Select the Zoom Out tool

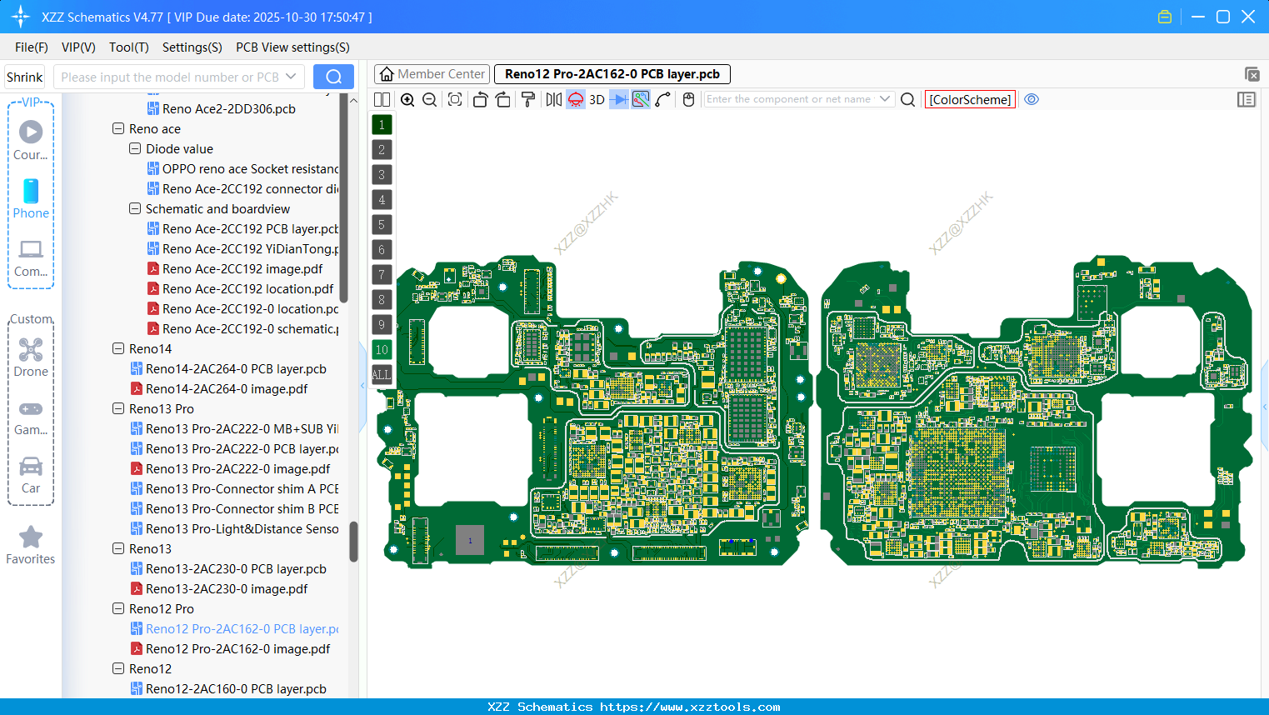(428, 99)
